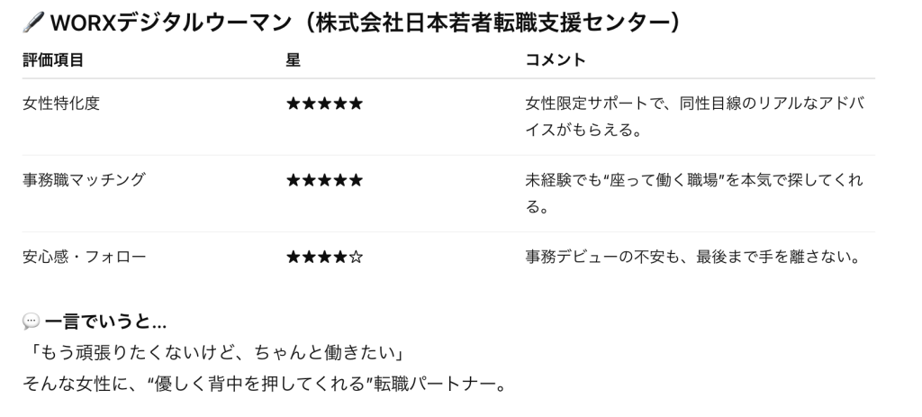Image resolution: width=922 pixels, height=417 pixels.
Task: Select the 安心感・フォロー row label
Action: tap(83, 258)
